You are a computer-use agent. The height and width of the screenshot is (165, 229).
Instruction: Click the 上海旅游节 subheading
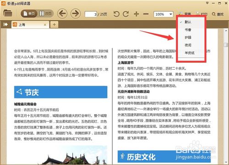coord(125,63)
